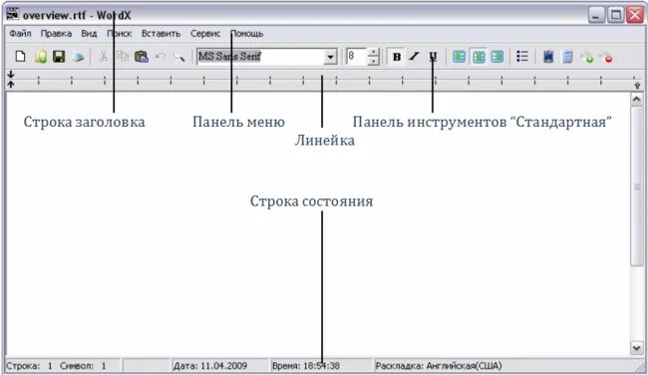Viewport: 648px width, 375px height.
Task: Click the Строка: 1 status bar entry
Action: point(29,366)
